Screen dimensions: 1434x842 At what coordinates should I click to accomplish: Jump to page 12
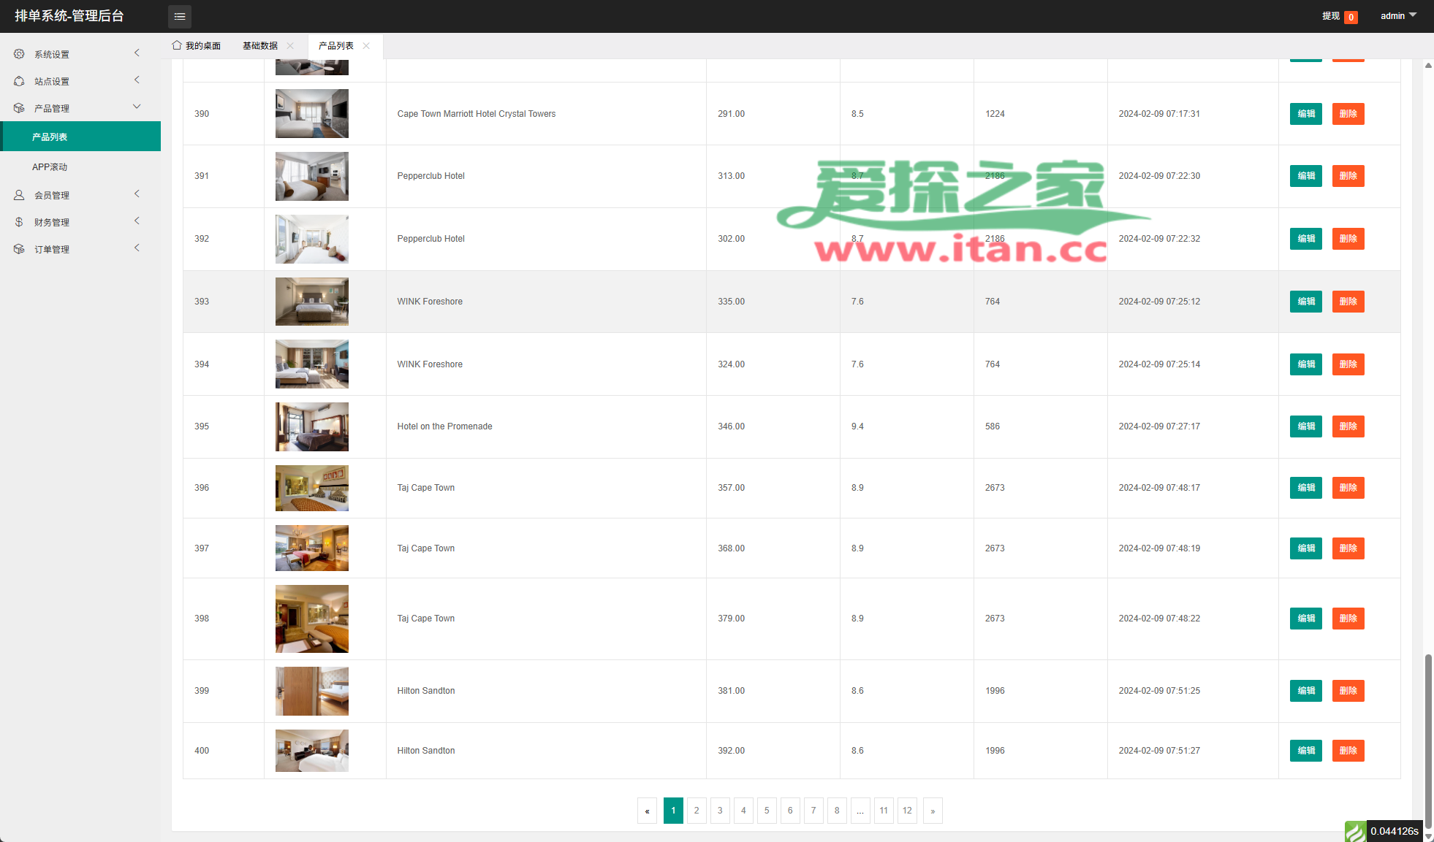coord(907,811)
